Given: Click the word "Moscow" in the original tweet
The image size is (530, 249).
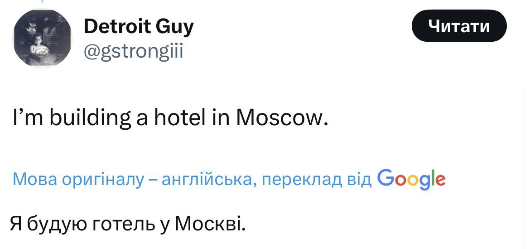Looking at the screenshot, I should [x=281, y=119].
